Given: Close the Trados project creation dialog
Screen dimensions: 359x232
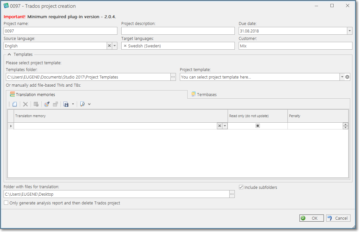Looking at the screenshot, I should point(348,6).
